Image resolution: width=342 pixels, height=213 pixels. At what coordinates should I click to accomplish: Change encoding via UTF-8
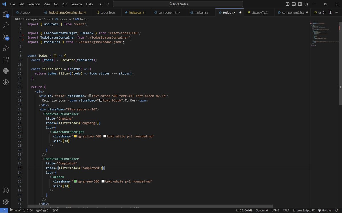tap(275, 210)
